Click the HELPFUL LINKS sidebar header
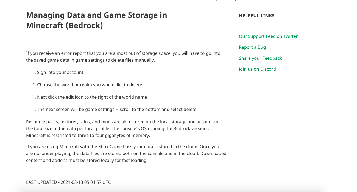This screenshot has width=357, height=192. tap(256, 16)
